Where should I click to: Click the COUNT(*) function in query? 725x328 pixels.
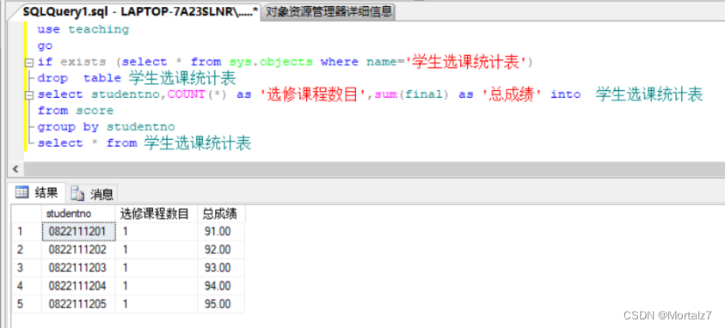click(198, 94)
